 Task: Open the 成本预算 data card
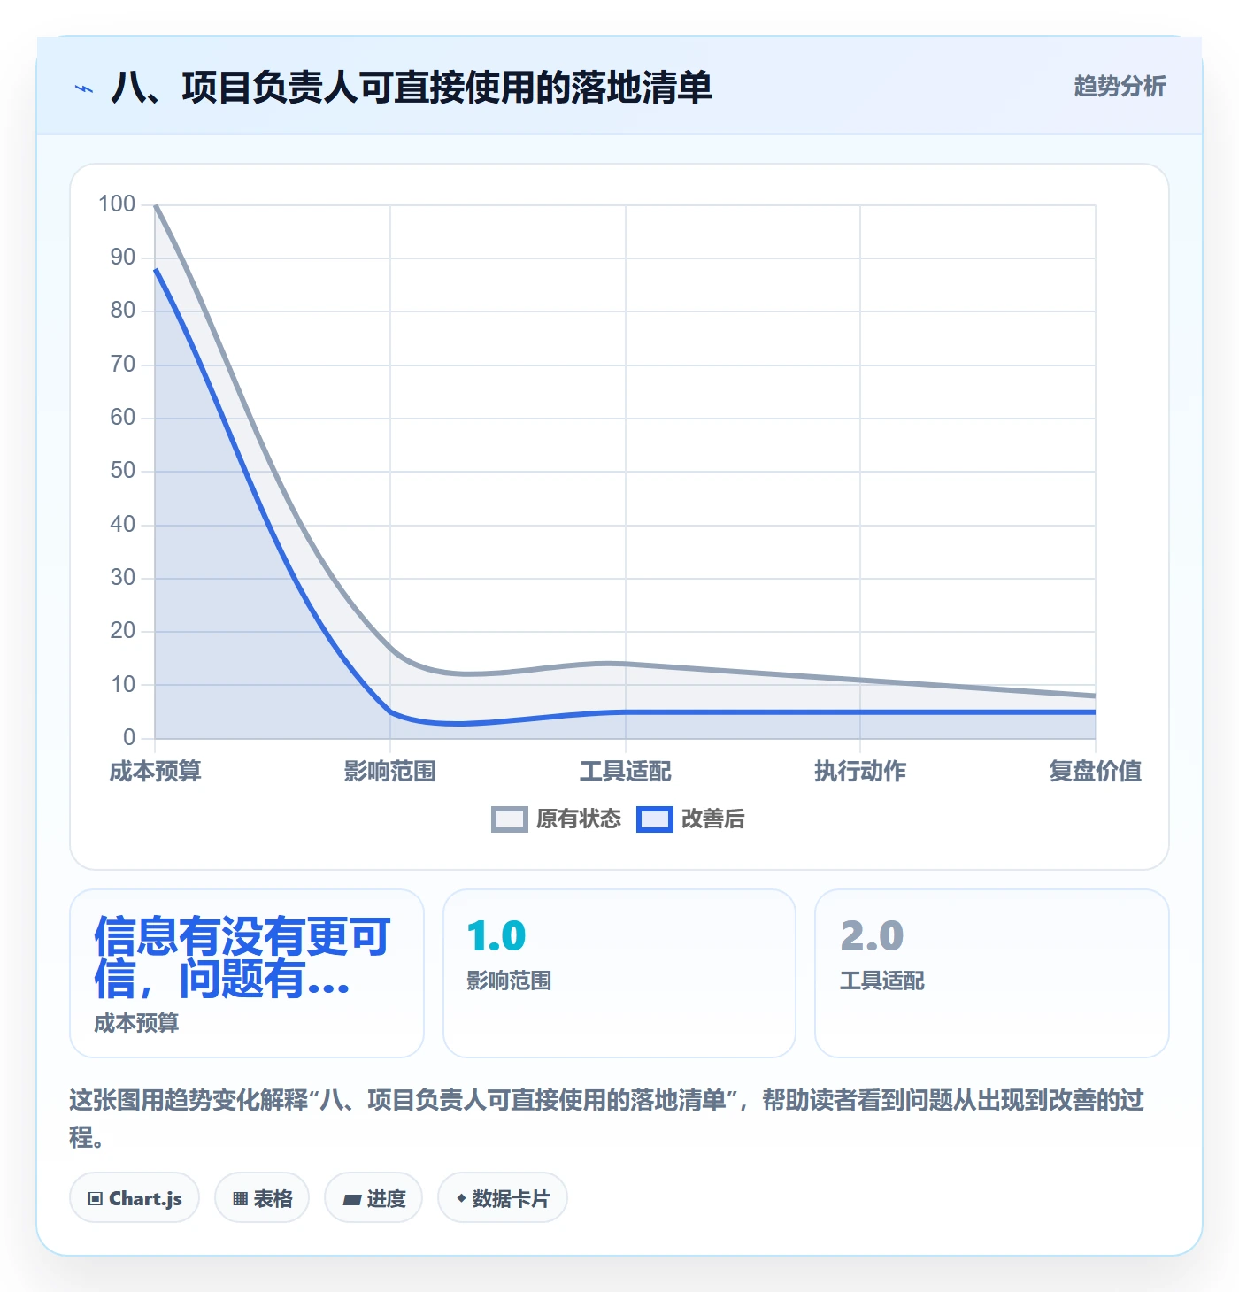coord(247,973)
